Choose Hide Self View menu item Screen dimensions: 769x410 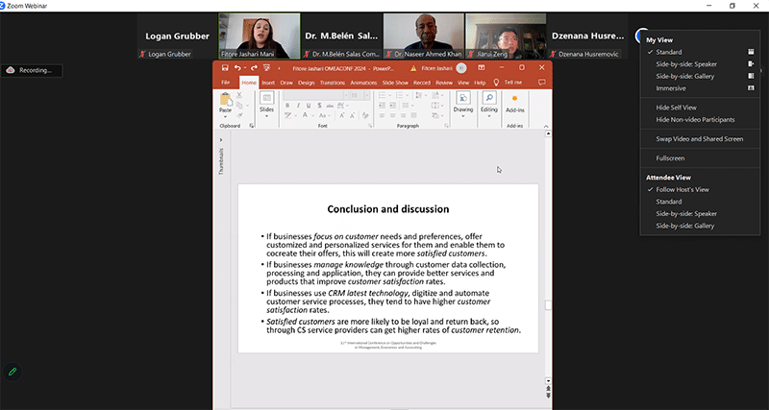[x=676, y=108]
